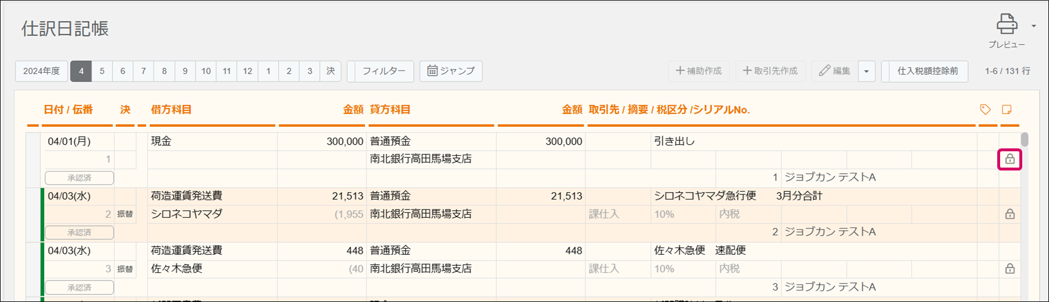1049x302 pixels.
Task: Click the 取引先作成 button
Action: (x=770, y=71)
